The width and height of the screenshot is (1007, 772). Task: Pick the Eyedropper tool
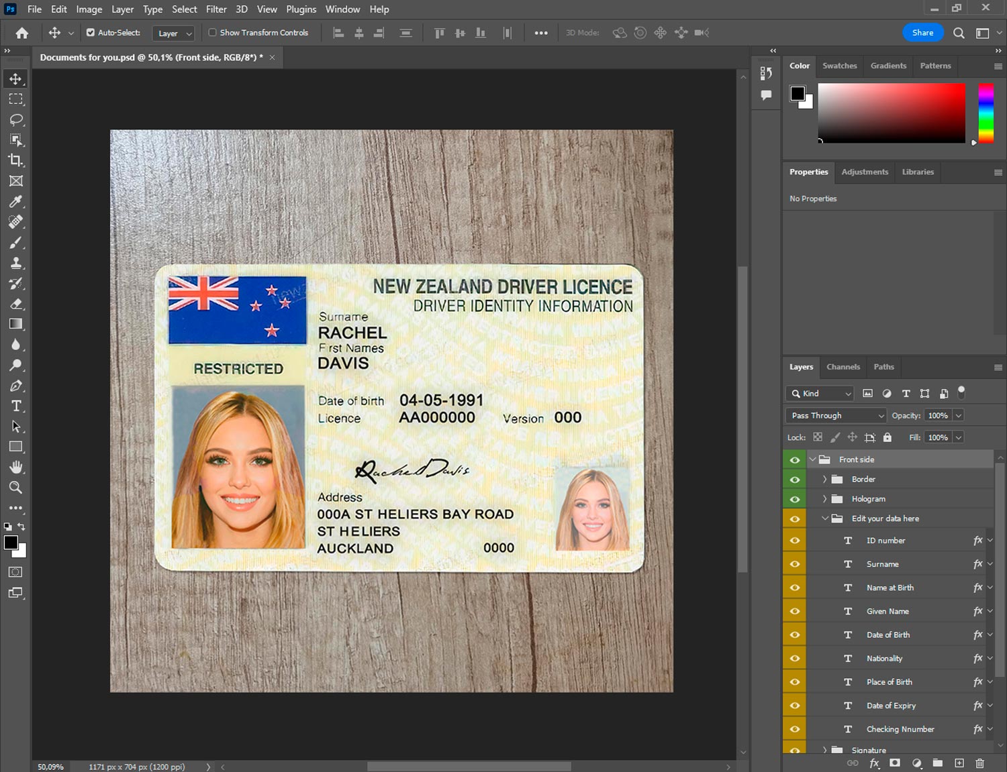click(16, 201)
